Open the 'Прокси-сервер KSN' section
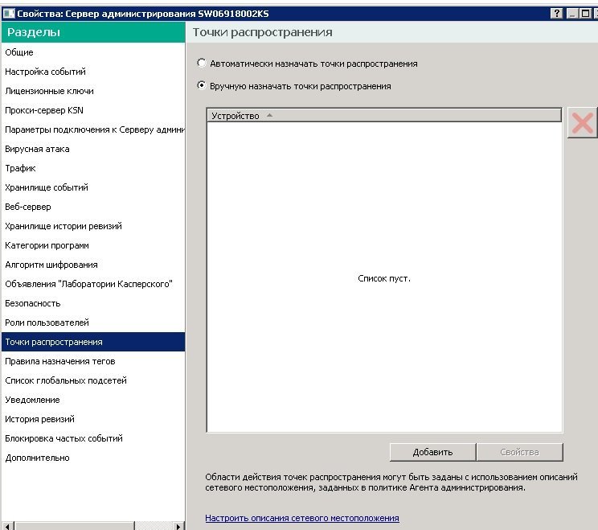Image resolution: width=598 pixels, height=530 pixels. 93,110
